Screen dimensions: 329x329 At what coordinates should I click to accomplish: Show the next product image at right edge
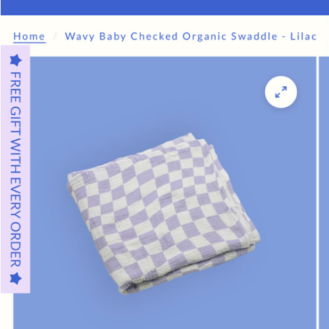(324, 193)
